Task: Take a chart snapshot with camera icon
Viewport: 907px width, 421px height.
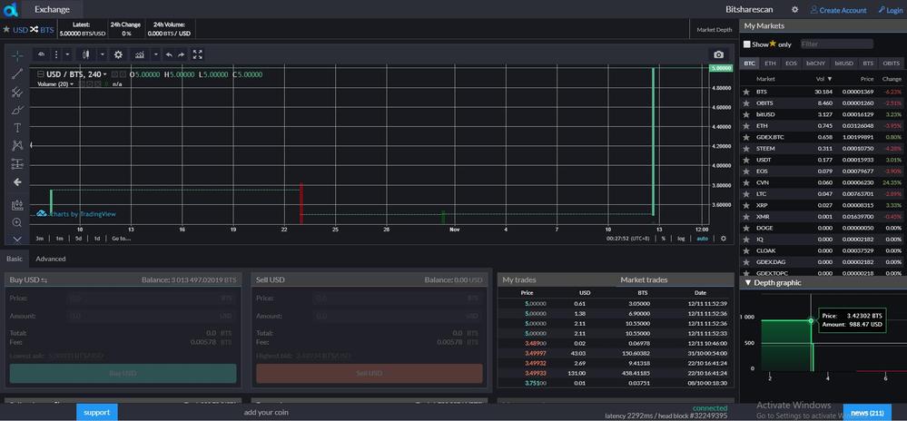Action: [x=718, y=55]
